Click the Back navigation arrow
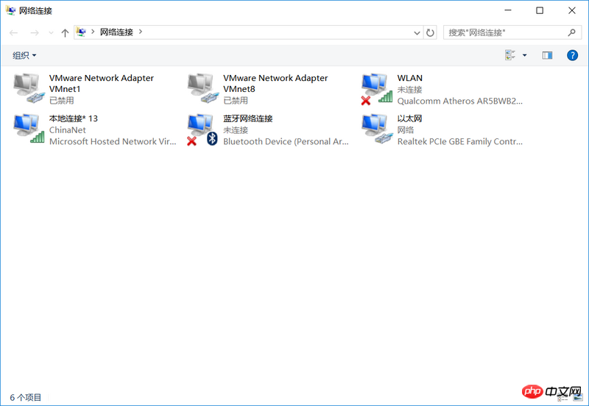Viewport: 589px width, 406px height. click(x=13, y=32)
